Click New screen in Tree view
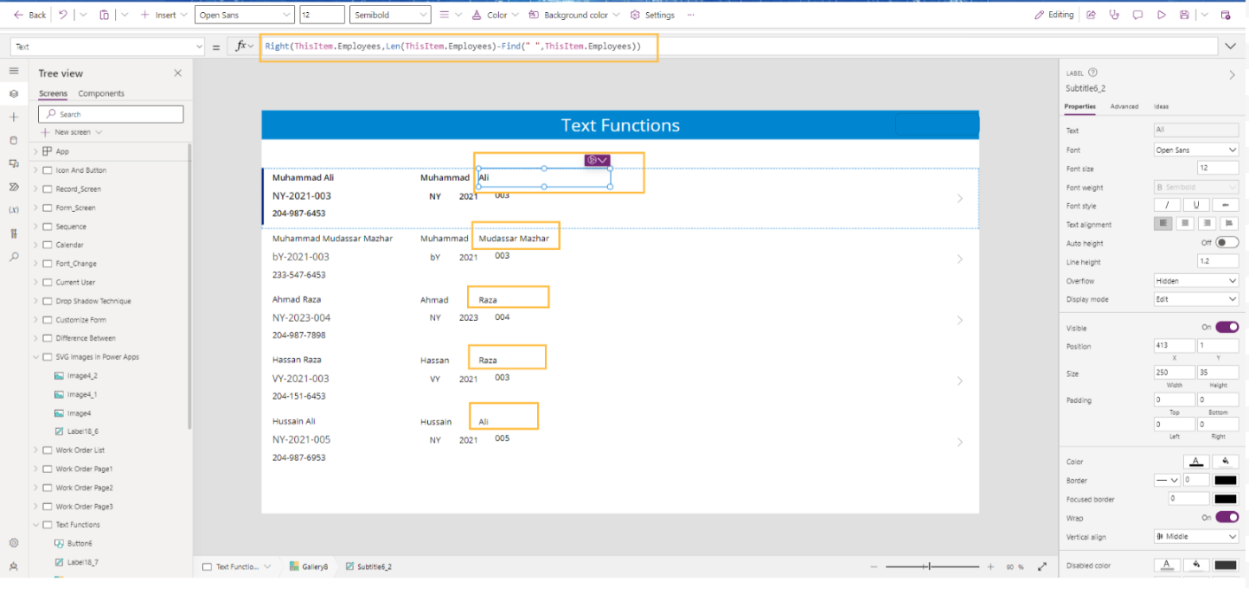The height and width of the screenshot is (601, 1249). pyautogui.click(x=72, y=132)
